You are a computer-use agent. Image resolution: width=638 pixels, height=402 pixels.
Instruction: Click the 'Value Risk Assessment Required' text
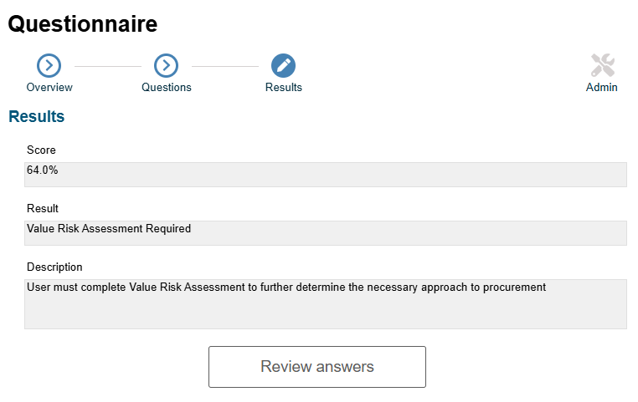click(109, 229)
